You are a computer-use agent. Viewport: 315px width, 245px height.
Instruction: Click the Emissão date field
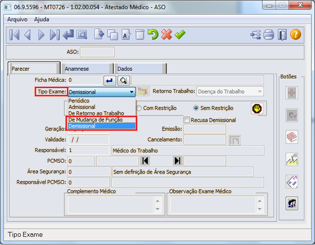click(x=205, y=129)
